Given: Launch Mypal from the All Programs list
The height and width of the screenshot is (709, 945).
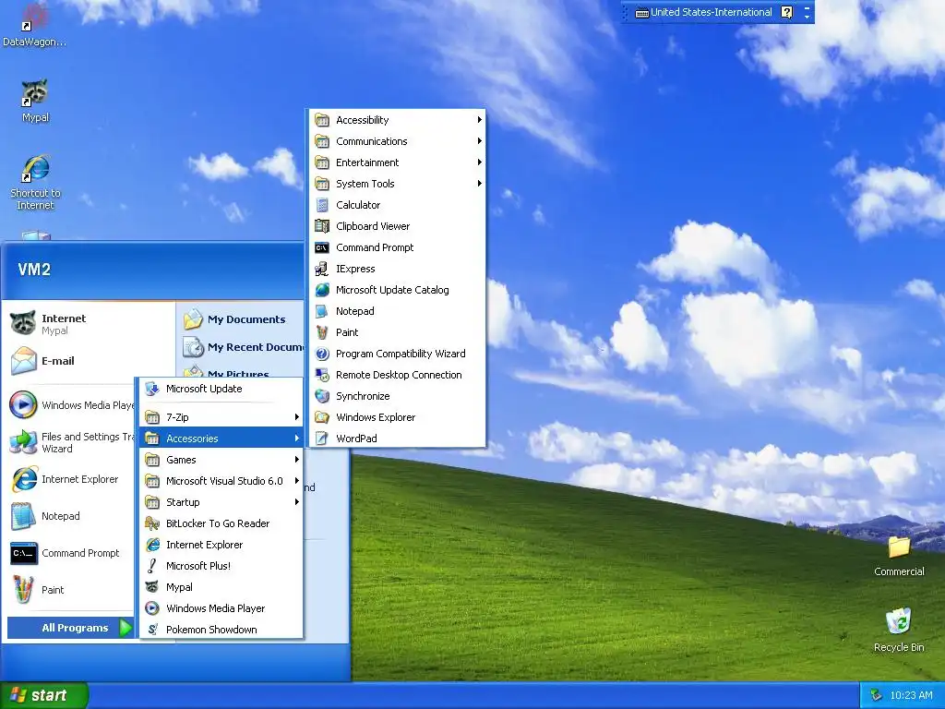Looking at the screenshot, I should coord(221,587).
